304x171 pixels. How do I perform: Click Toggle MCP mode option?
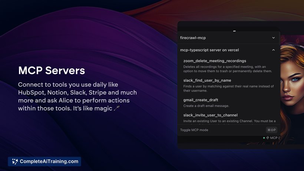tap(194, 130)
